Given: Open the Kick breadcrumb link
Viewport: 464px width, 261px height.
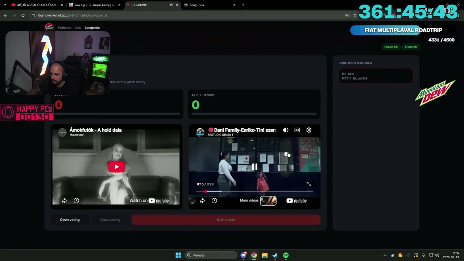Looking at the screenshot, I should 78,28.
